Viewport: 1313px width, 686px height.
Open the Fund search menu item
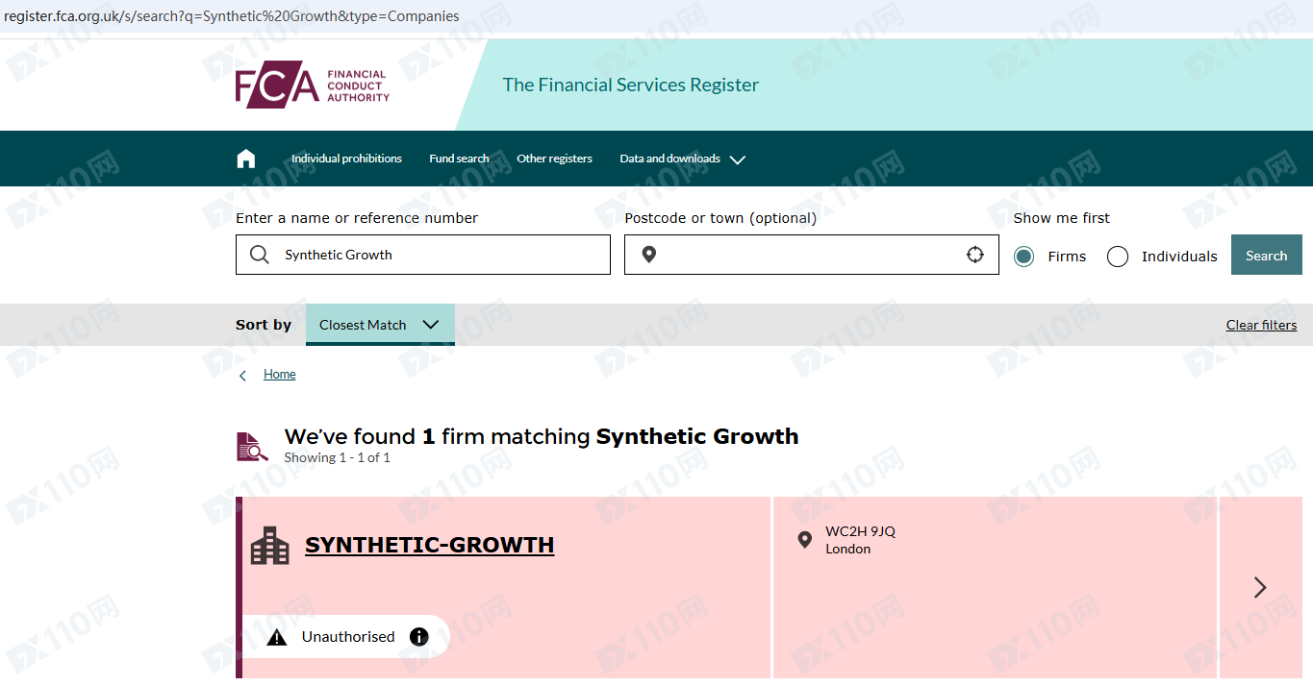pyautogui.click(x=459, y=159)
